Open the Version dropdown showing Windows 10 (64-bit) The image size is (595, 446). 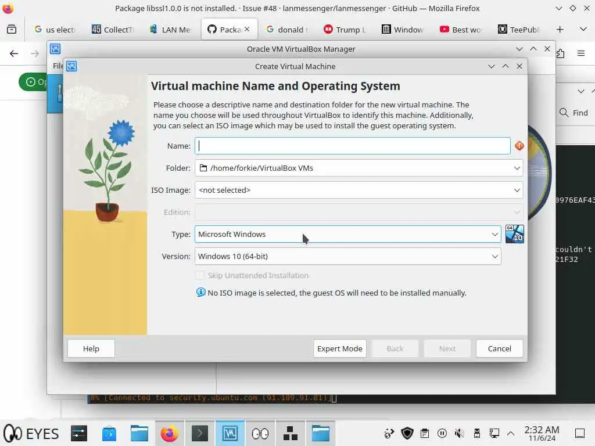tap(347, 256)
